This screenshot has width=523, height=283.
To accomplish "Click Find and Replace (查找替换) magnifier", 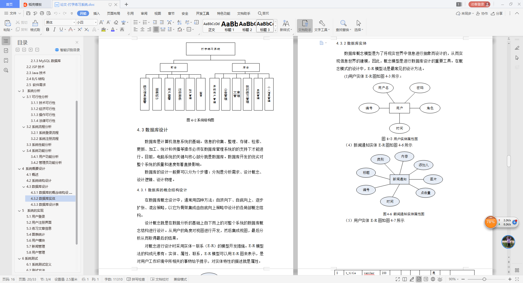I will (343, 26).
